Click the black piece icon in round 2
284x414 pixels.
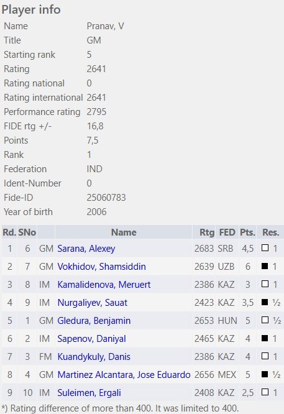click(265, 266)
